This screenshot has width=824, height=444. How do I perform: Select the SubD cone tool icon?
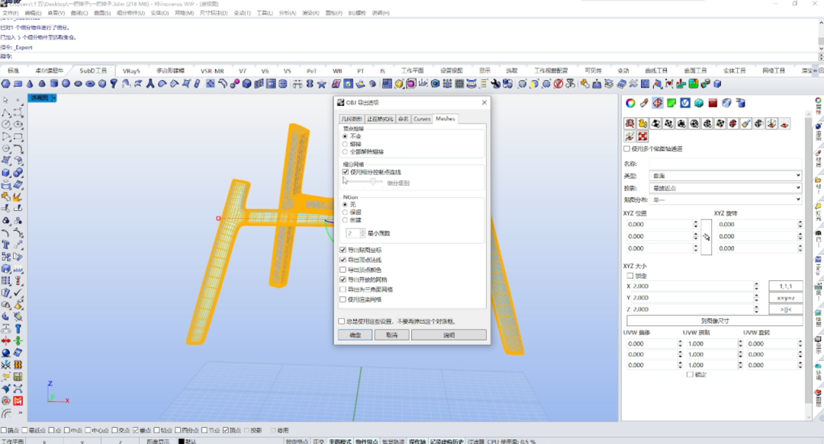[x=30, y=84]
